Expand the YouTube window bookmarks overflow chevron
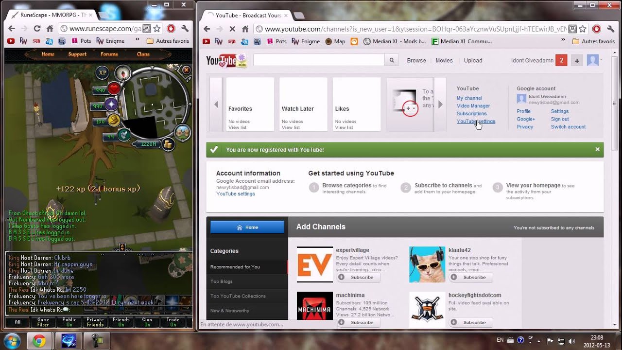 point(564,40)
